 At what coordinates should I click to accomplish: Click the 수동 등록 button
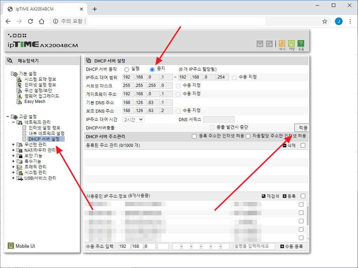pyautogui.click(x=291, y=246)
